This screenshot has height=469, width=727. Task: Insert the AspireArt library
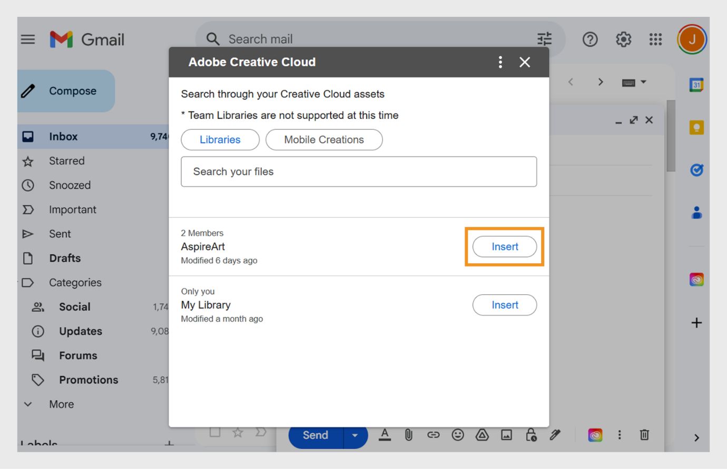coord(504,246)
